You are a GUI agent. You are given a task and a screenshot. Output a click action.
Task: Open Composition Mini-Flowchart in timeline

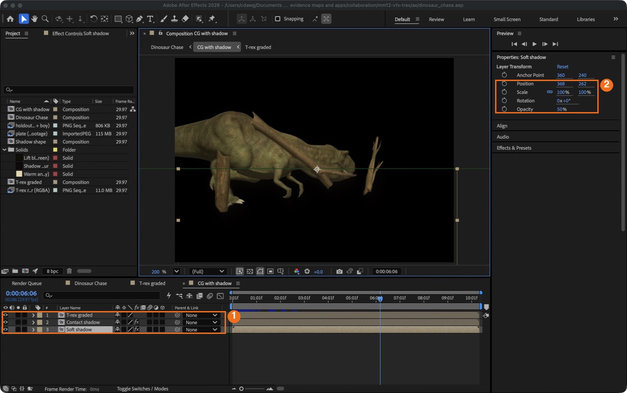[x=179, y=296]
